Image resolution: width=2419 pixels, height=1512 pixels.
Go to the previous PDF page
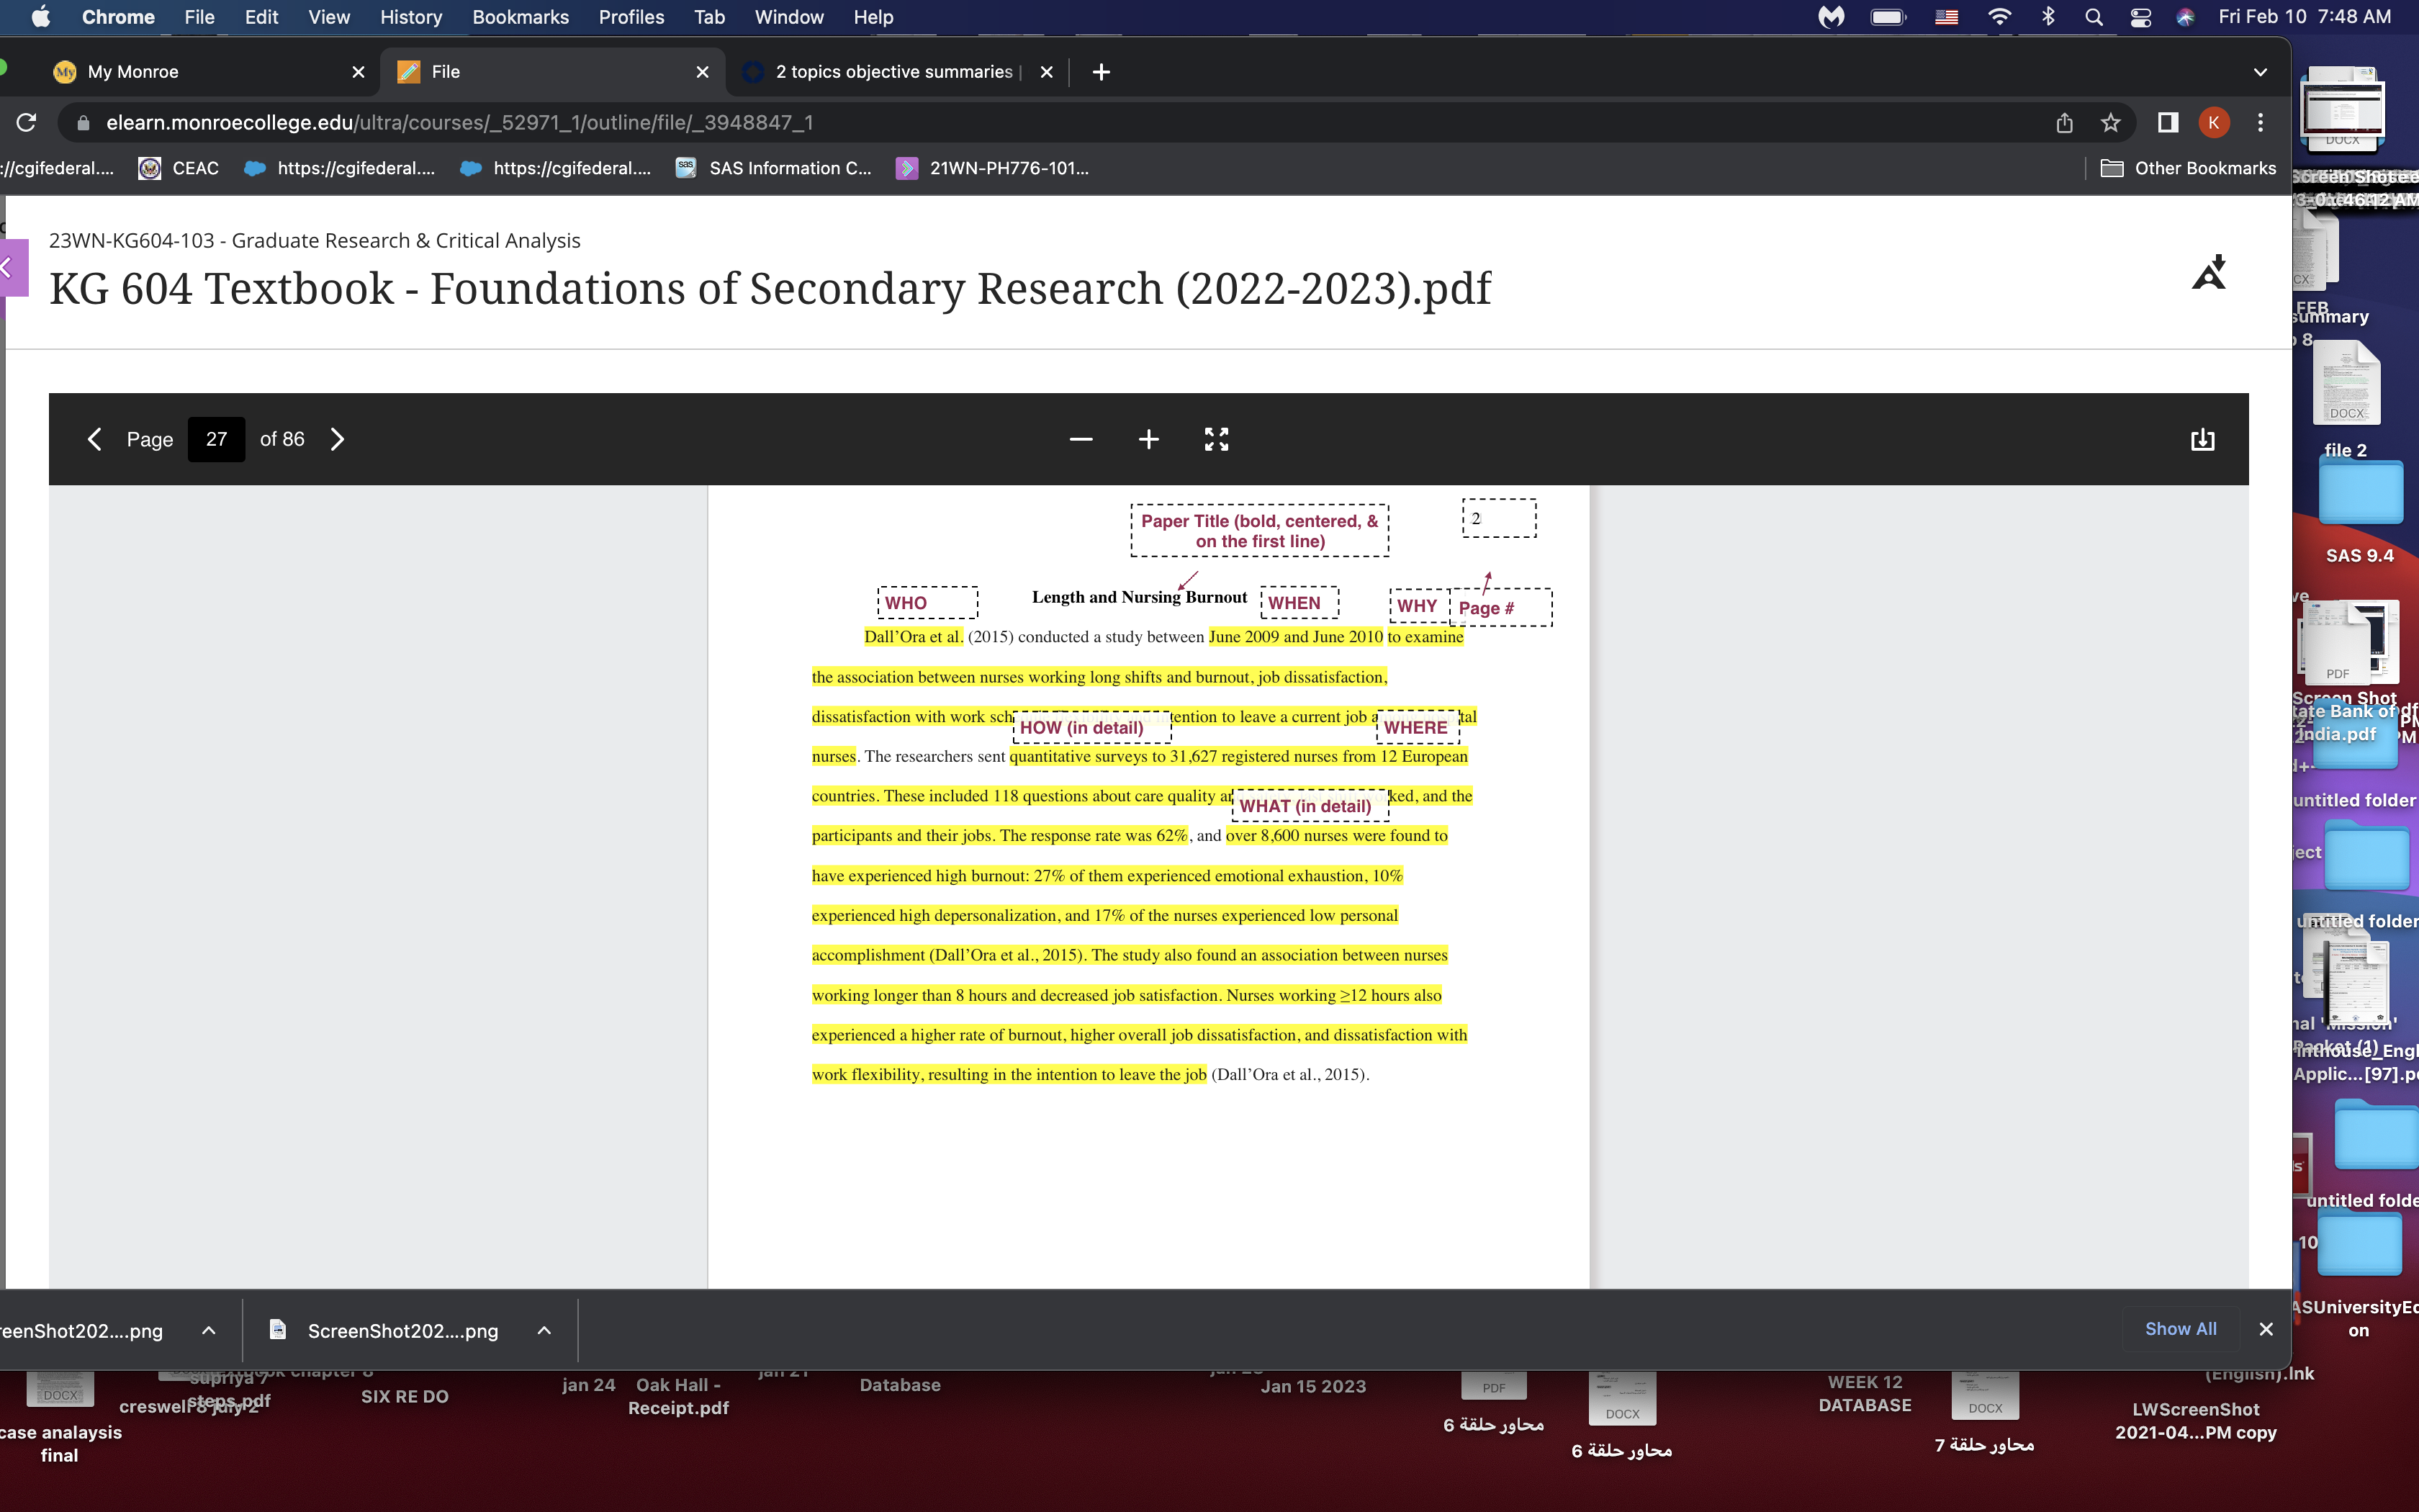[x=94, y=439]
